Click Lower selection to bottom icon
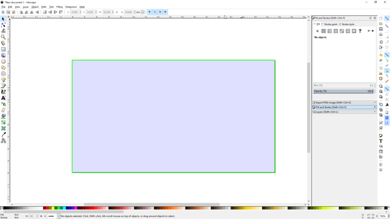This screenshot has height=219, width=390. [x=45, y=12]
